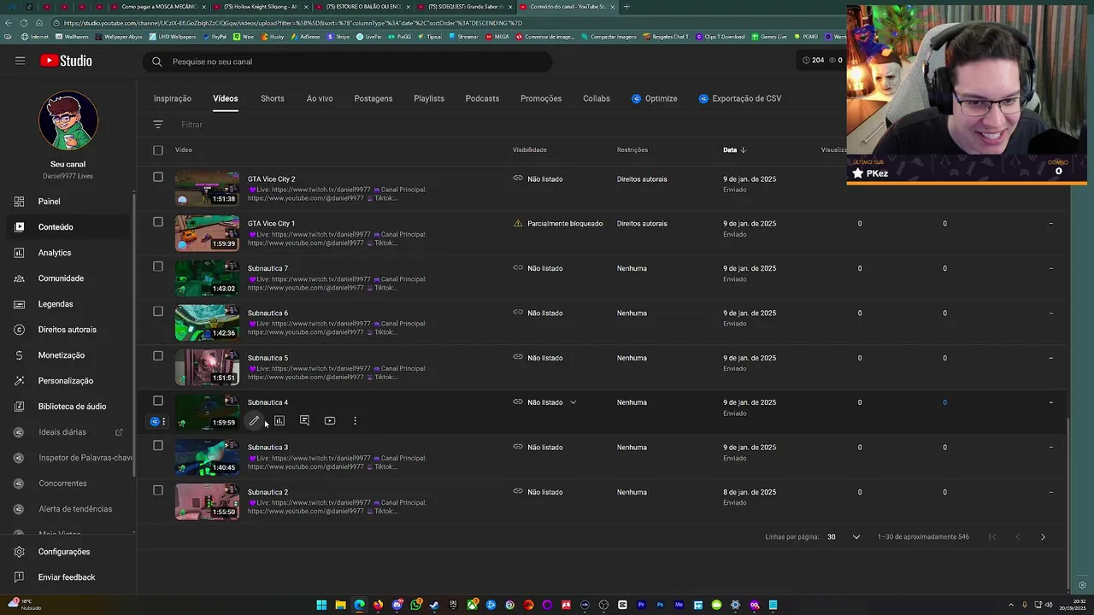Click 'Direitos autorais' restriction for GTA Vice City 2
Screen dimensions: 1094x615
[x=642, y=179]
